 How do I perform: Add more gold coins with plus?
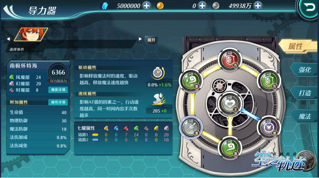point(202,6)
